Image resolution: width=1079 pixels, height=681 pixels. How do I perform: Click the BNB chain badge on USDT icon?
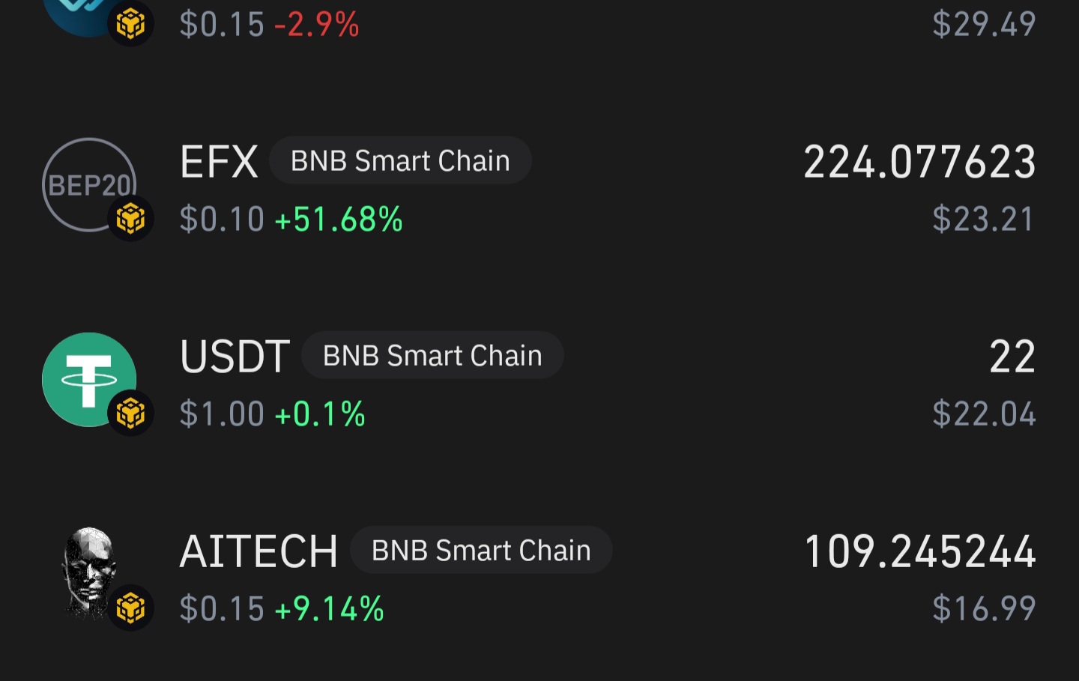pyautogui.click(x=130, y=414)
